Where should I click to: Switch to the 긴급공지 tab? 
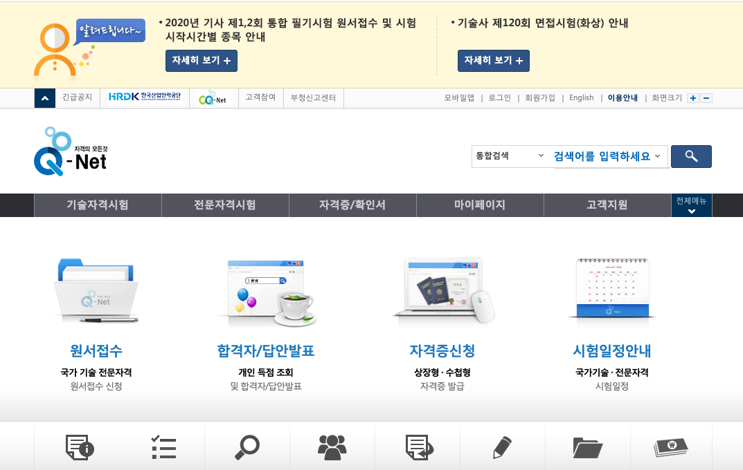[x=78, y=98]
